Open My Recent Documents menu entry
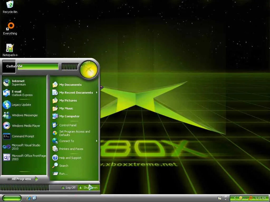270x202 pixels. click(75, 92)
